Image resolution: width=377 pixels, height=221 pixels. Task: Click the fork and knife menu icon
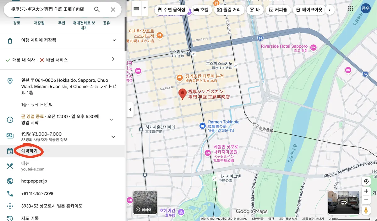pyautogui.click(x=10, y=166)
